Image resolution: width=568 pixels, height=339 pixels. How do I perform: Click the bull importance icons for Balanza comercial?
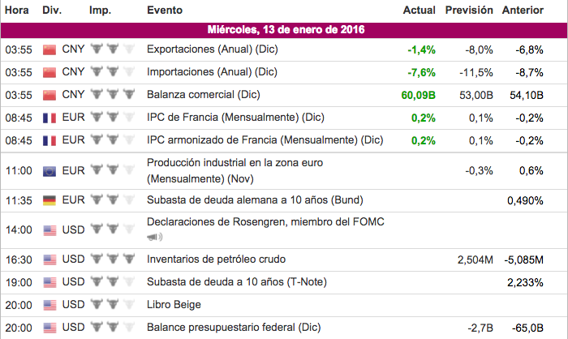click(110, 95)
